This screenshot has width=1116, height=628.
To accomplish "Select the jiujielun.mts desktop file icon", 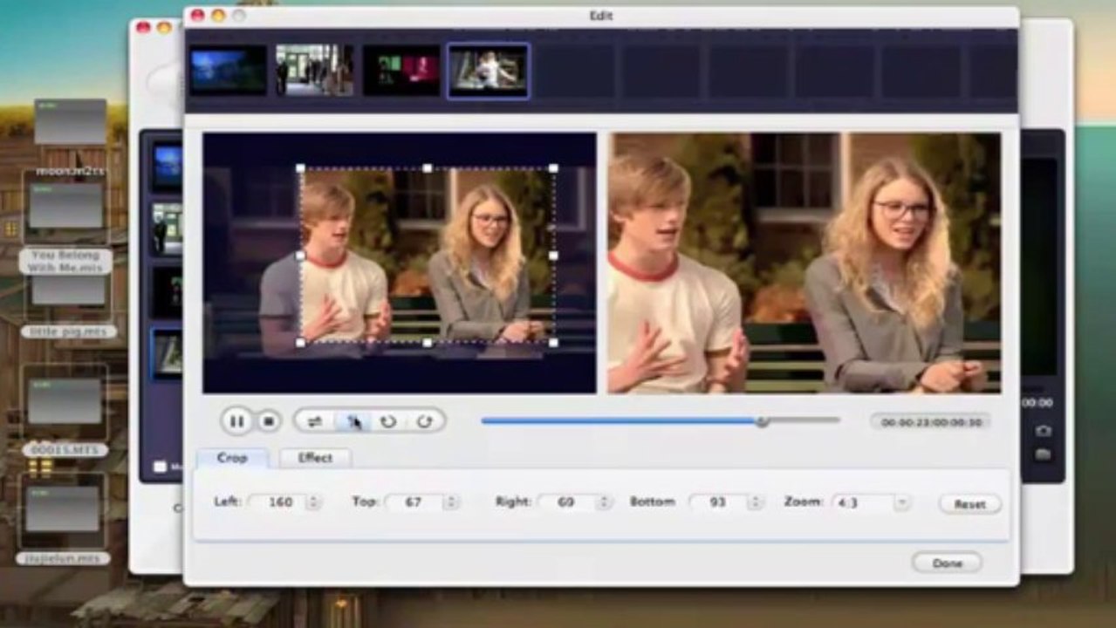I will point(63,509).
